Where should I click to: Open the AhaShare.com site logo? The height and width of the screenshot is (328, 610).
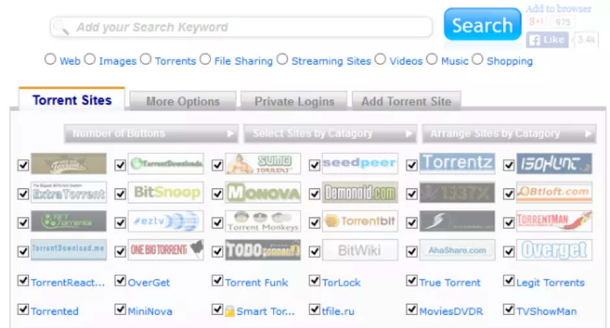click(457, 250)
